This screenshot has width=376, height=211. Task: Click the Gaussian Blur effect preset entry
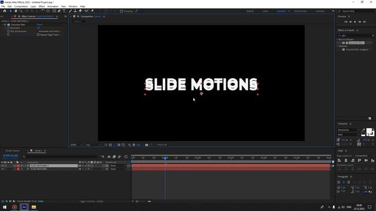tap(357, 43)
